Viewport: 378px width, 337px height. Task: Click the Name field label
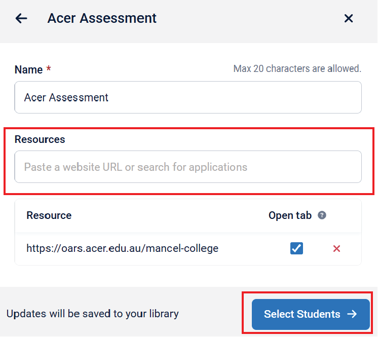point(28,70)
